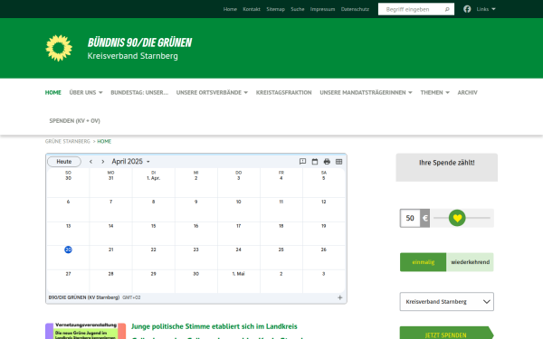
Task: Click the search magnifier icon
Action: [447, 9]
